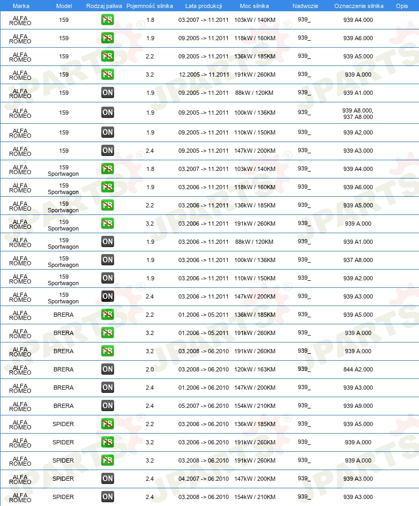Click ON icon for BRERA 154kW/210KM row
Screen dimensions: 419x506
(107, 406)
